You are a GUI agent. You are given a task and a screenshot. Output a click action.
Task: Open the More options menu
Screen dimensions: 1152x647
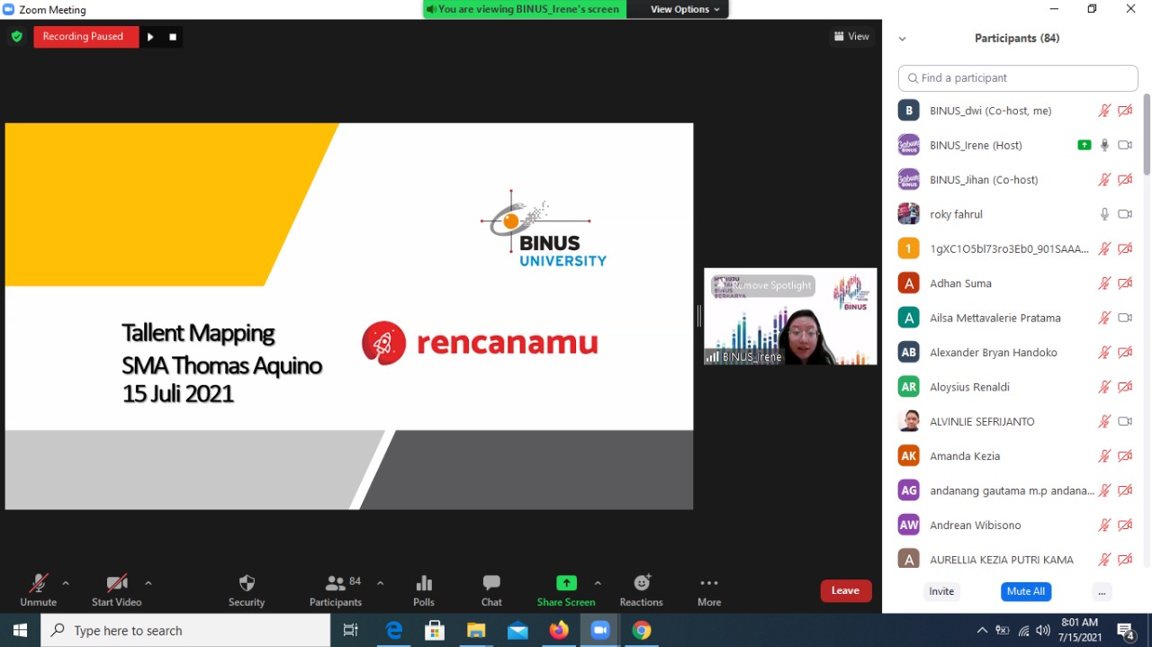tap(709, 590)
